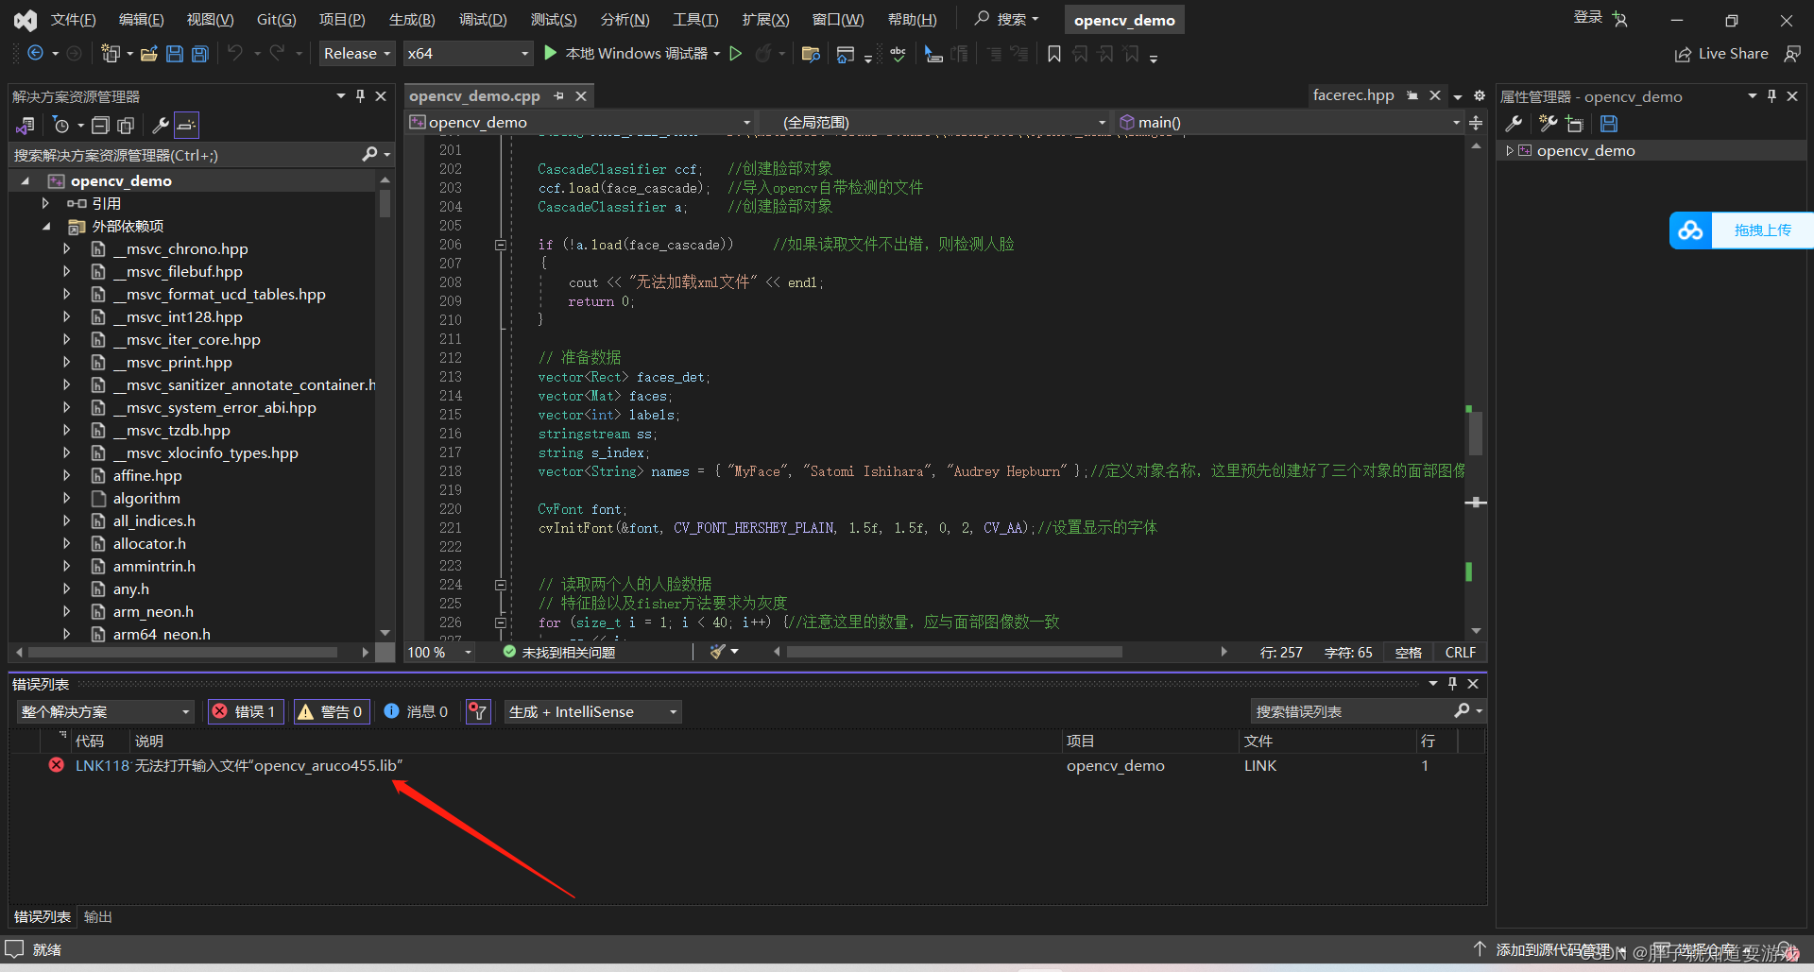Click the LNK1181 error code link
The width and height of the screenshot is (1814, 972).
[x=102, y=766]
